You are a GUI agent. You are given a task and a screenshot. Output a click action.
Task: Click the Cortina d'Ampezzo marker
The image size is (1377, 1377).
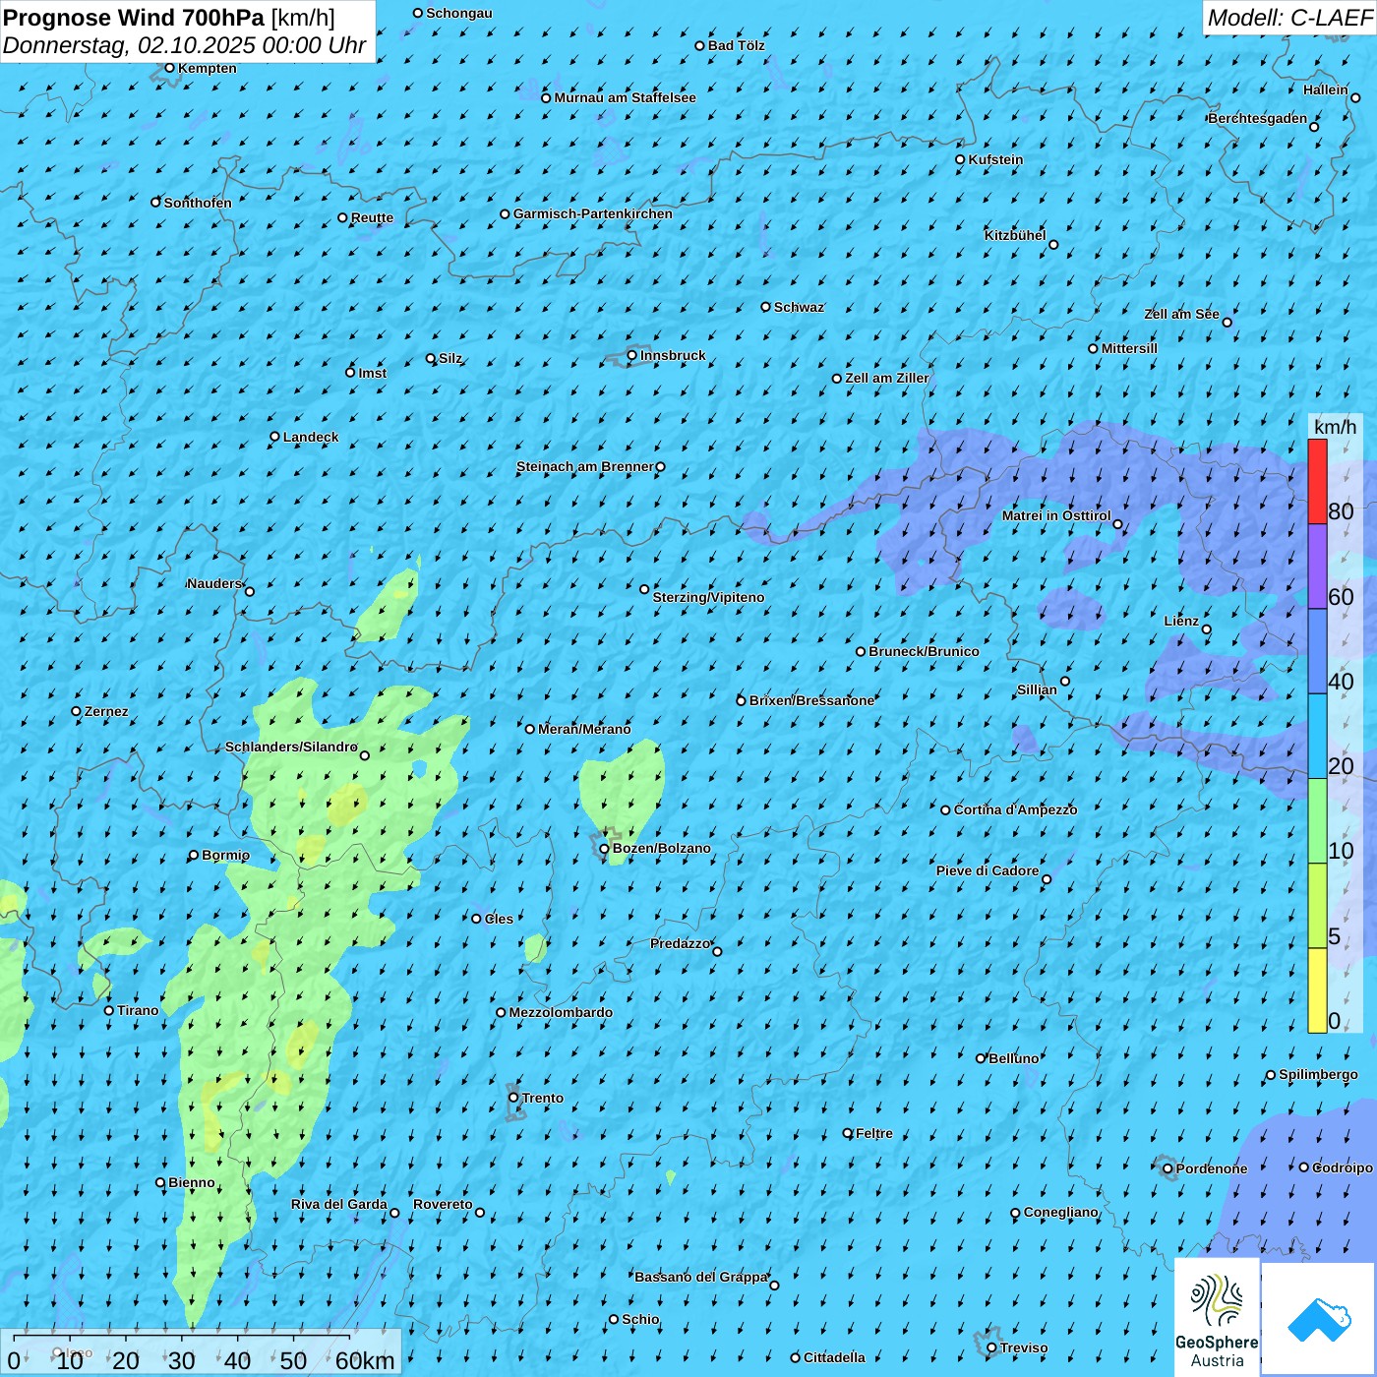tap(946, 810)
